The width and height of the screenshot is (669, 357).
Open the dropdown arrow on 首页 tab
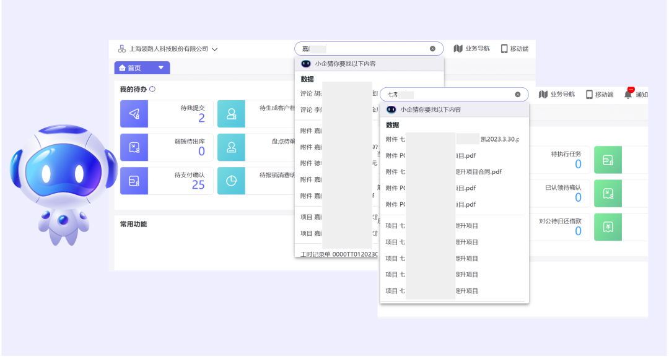click(160, 68)
